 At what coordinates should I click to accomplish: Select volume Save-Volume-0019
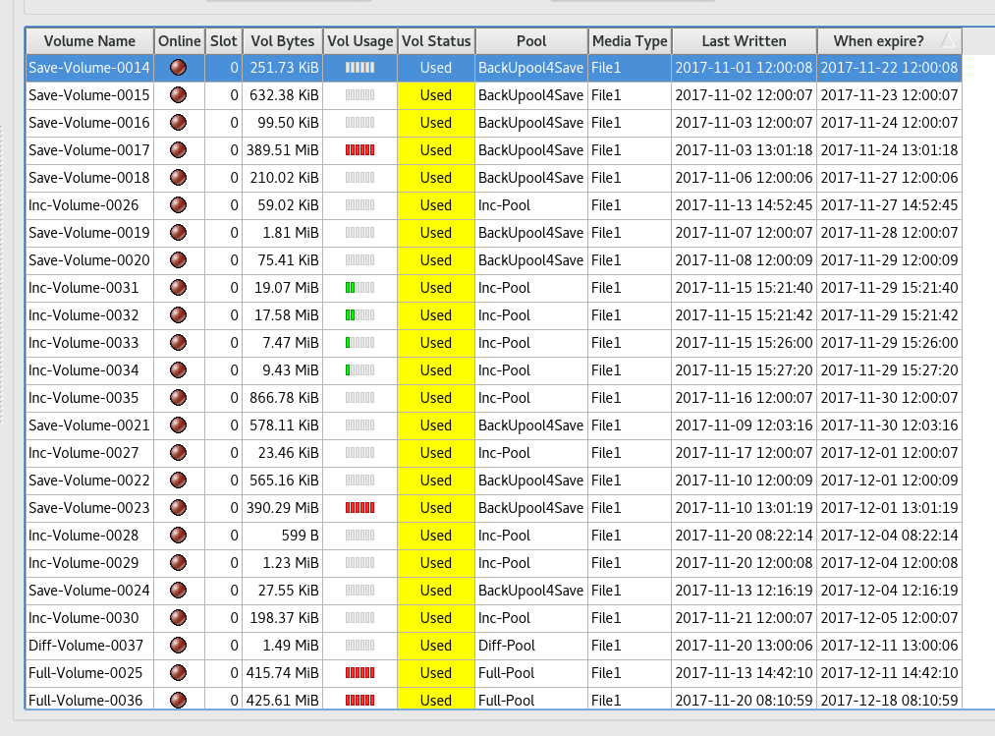89,233
